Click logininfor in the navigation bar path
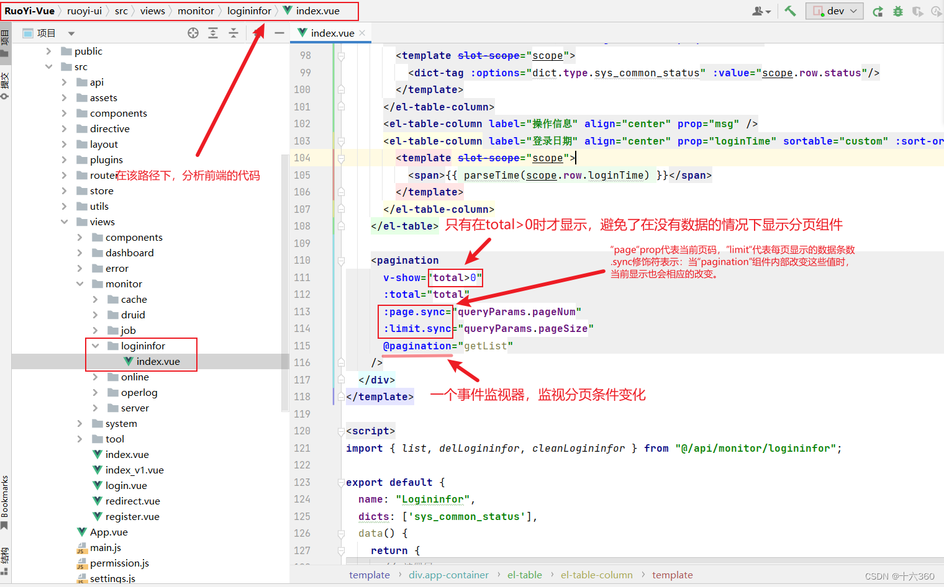Viewport: 944px width, 587px height. point(249,11)
